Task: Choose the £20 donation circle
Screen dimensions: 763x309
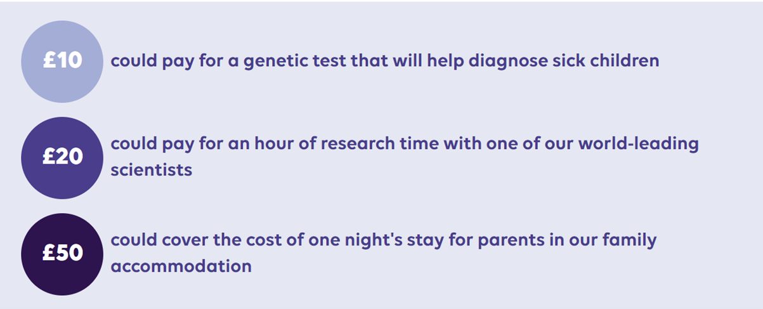Action: coord(62,157)
